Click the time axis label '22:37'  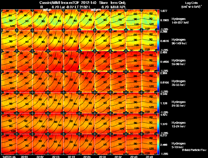coord(118,157)
